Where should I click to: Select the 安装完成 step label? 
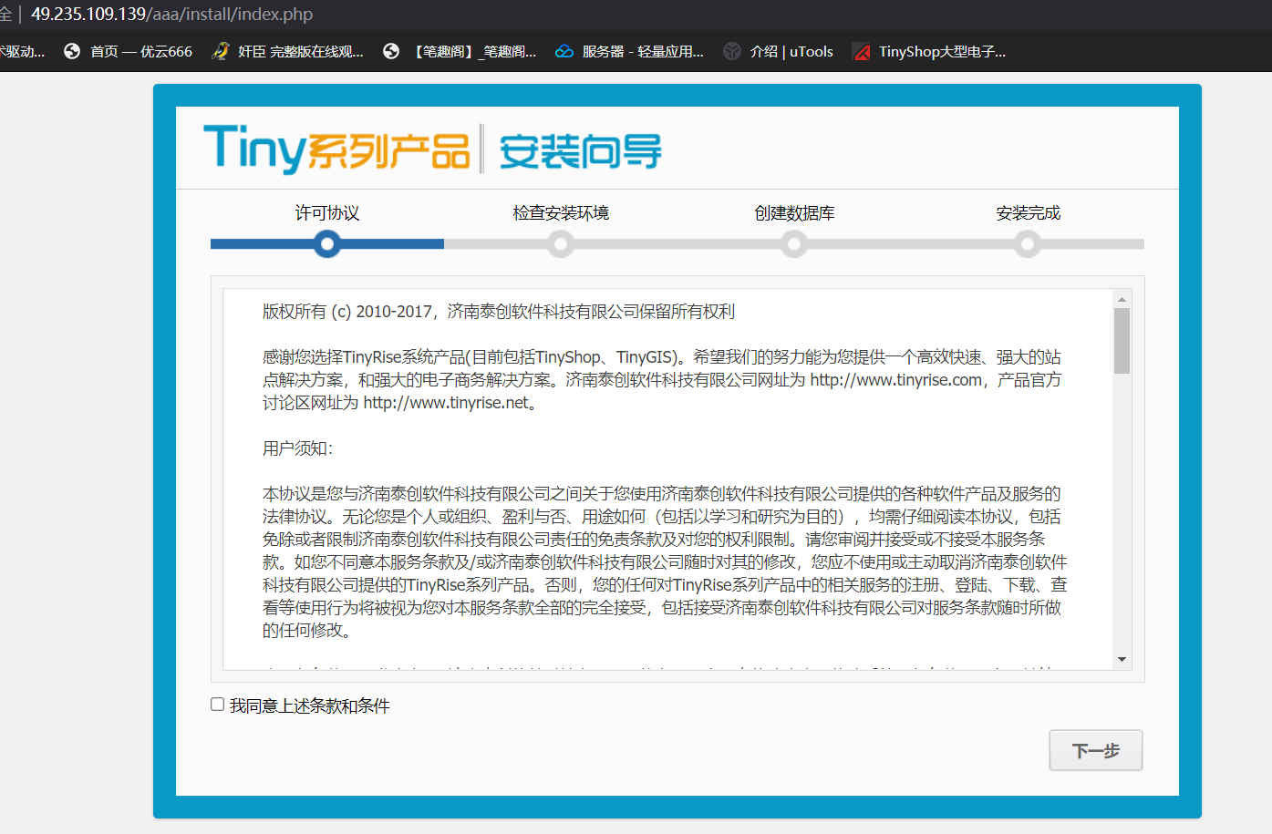click(x=1028, y=213)
